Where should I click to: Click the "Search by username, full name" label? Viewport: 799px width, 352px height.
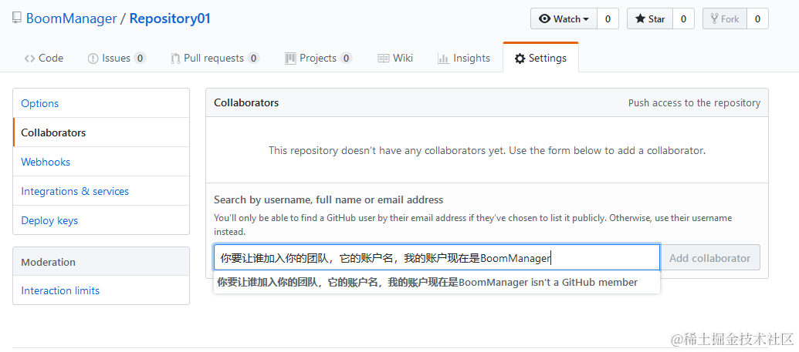pyautogui.click(x=329, y=200)
